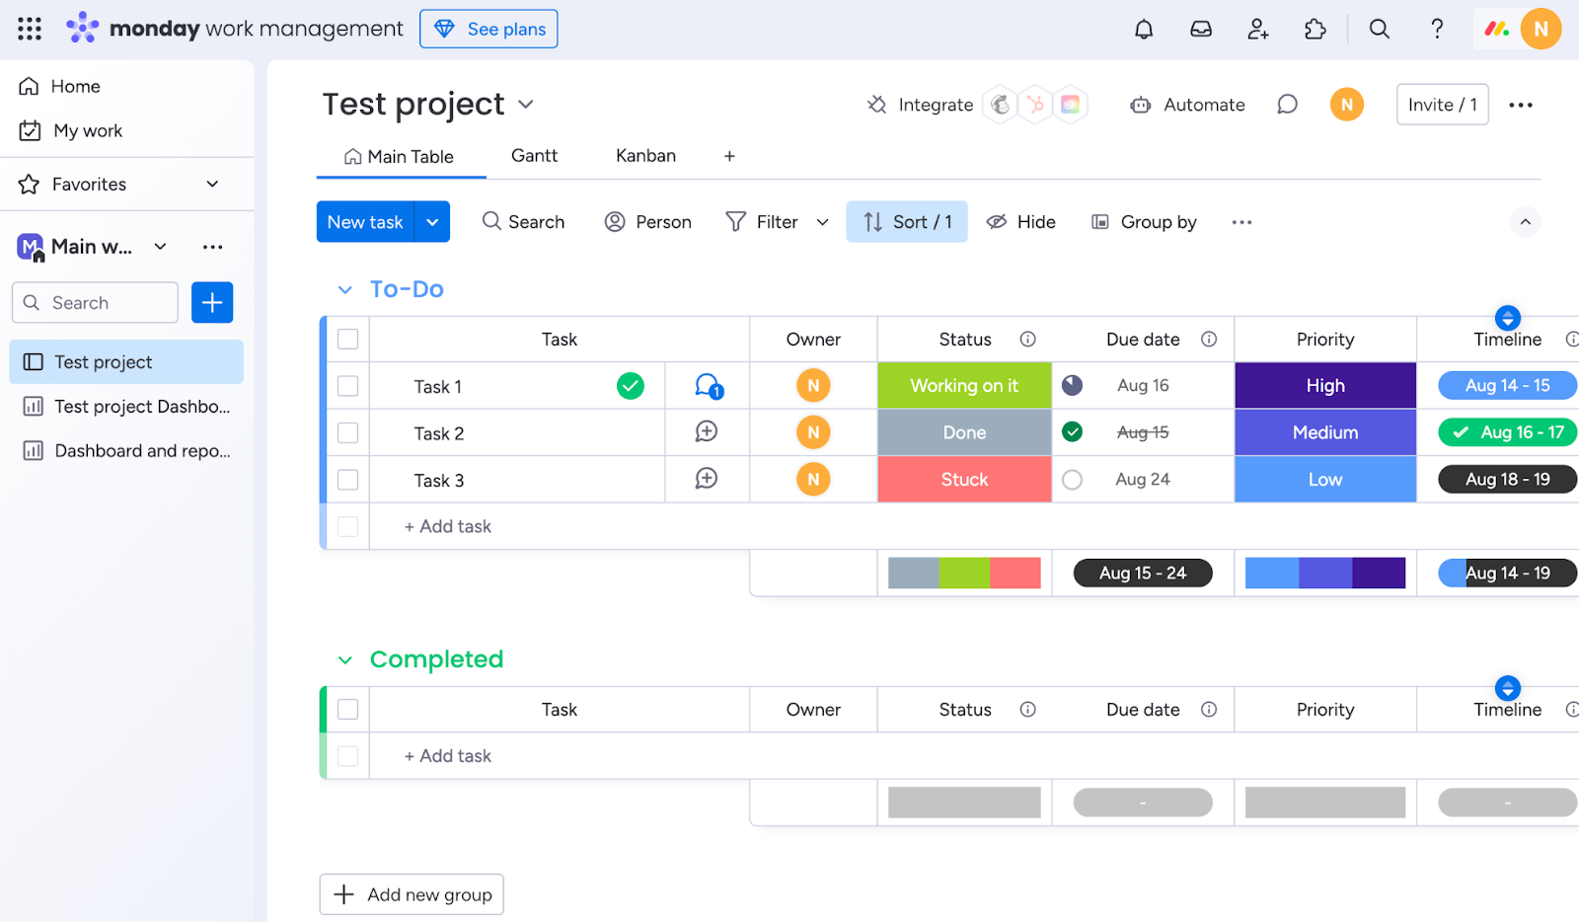Open Filter options dropdown chevron
The width and height of the screenshot is (1579, 922).
tap(823, 222)
